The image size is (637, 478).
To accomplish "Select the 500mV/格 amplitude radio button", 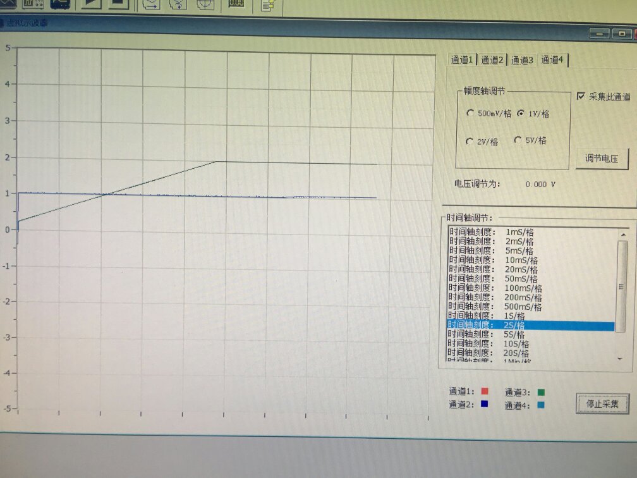I will click(470, 113).
